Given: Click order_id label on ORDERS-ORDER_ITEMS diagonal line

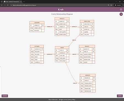Looking at the screenshot, I should [x=74, y=40].
